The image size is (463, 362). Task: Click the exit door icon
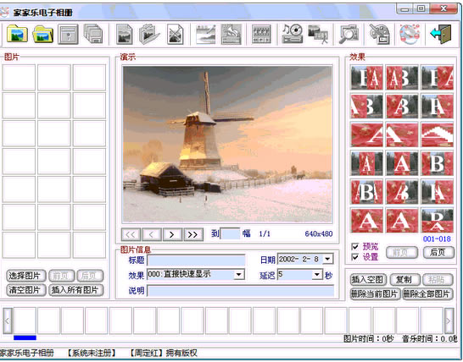[x=441, y=34]
